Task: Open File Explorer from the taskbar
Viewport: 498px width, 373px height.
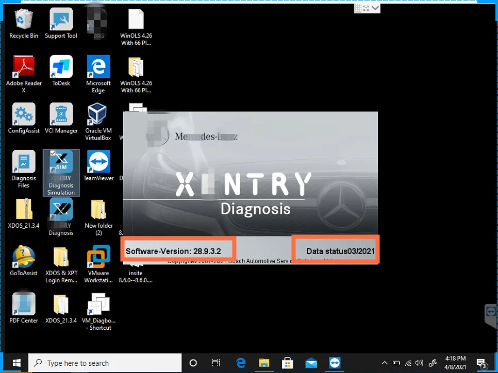Action: click(x=264, y=363)
